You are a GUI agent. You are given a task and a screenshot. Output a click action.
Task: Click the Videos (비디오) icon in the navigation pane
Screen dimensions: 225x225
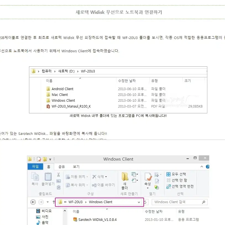[x=38, y=211]
